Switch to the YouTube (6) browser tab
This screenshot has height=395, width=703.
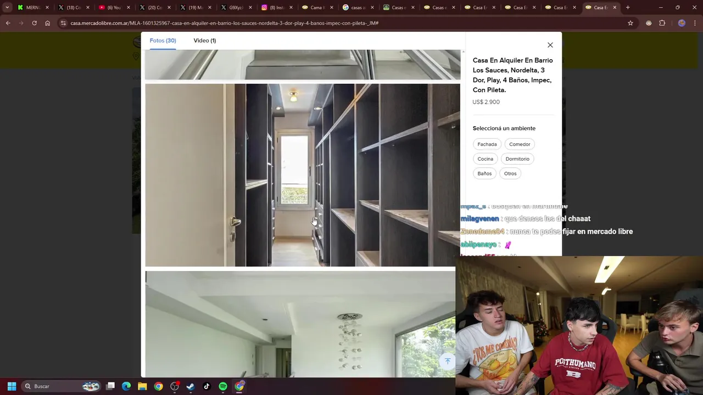click(x=114, y=8)
